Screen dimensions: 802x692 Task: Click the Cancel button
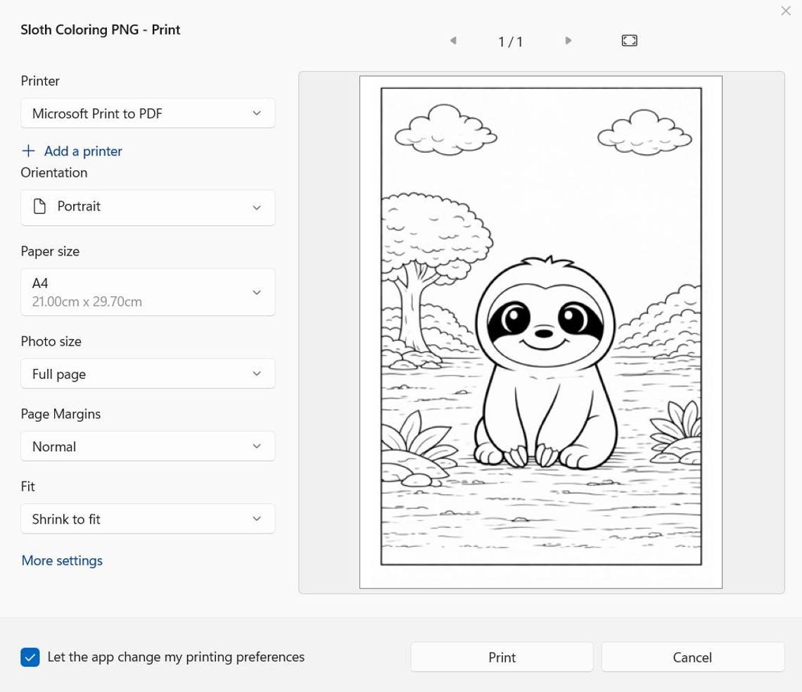(692, 658)
